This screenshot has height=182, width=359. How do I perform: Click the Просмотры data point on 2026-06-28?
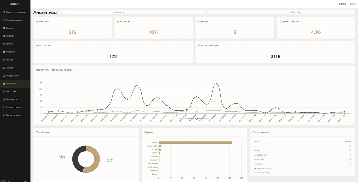(137, 86)
